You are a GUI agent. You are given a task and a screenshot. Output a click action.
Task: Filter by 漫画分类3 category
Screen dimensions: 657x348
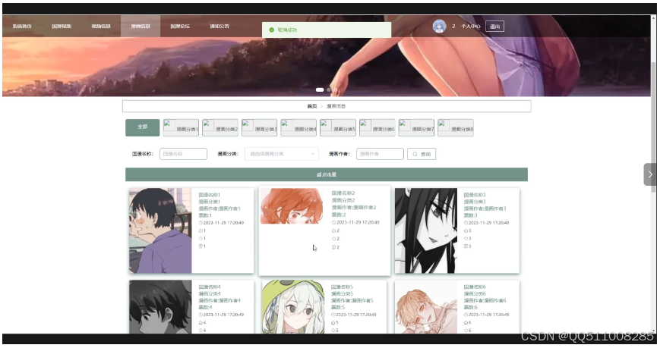click(x=259, y=127)
